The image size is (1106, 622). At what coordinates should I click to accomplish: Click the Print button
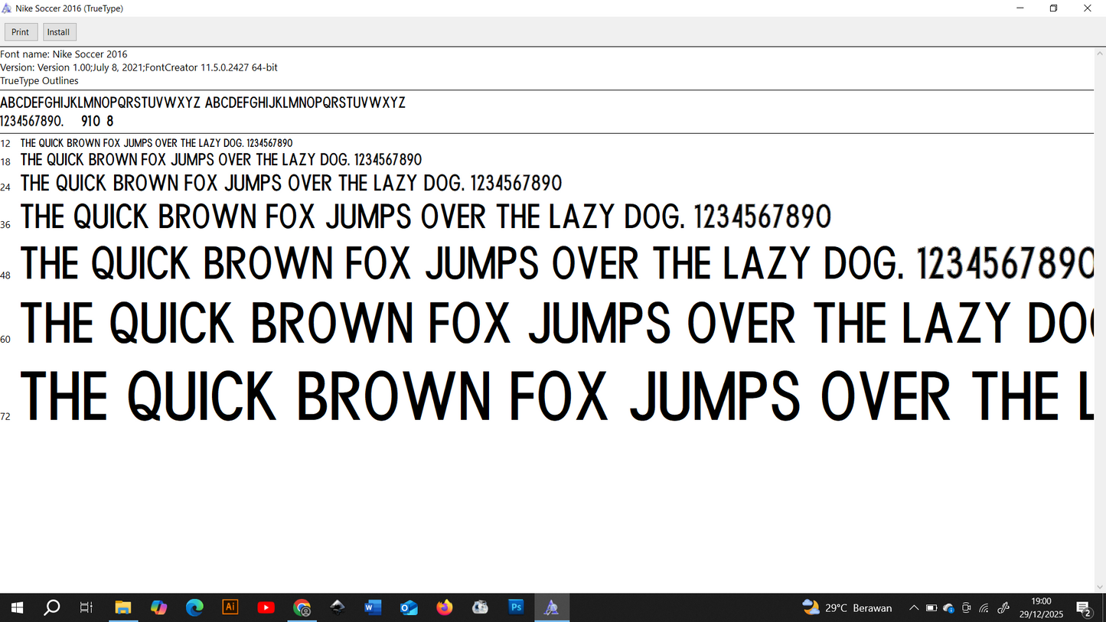click(21, 32)
